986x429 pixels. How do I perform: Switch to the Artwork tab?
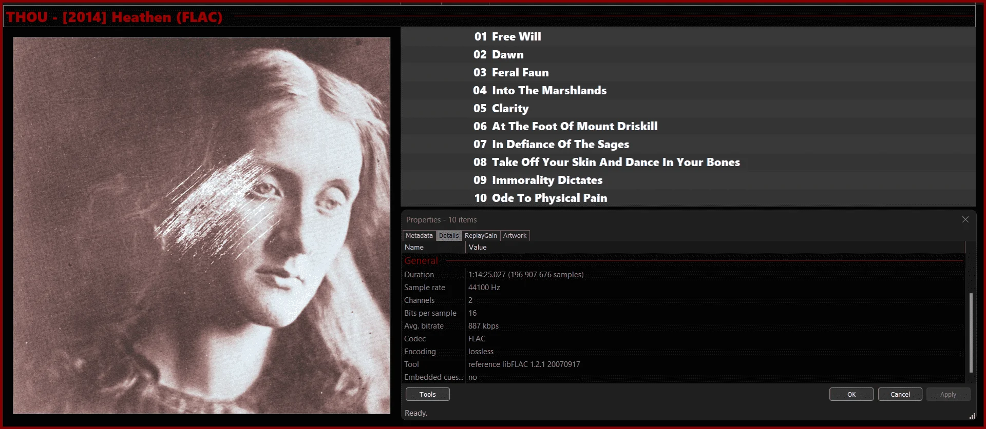tap(515, 236)
